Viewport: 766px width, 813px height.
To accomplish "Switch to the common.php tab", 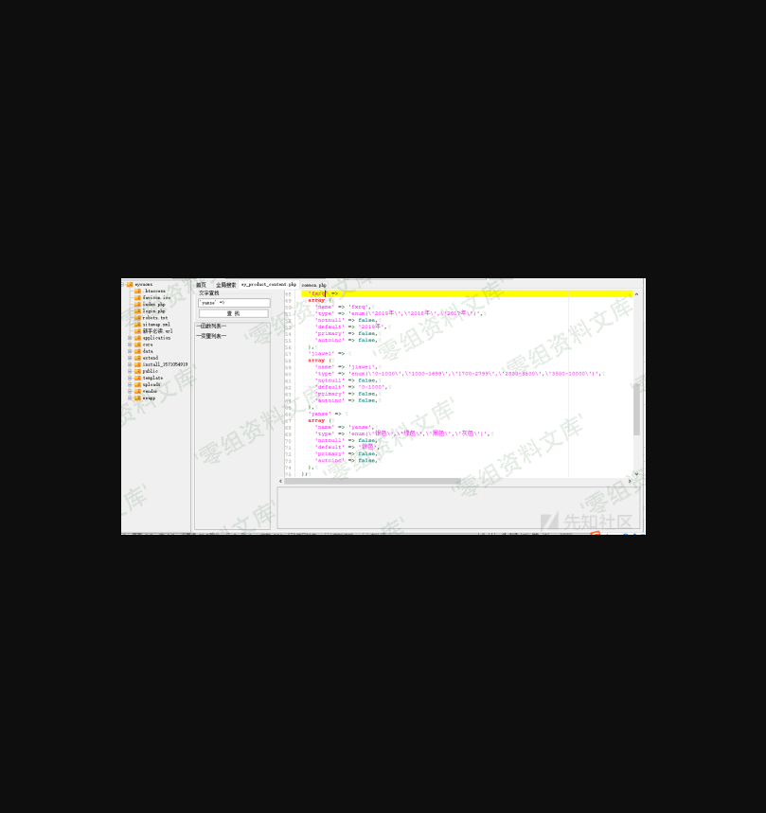I will (313, 285).
